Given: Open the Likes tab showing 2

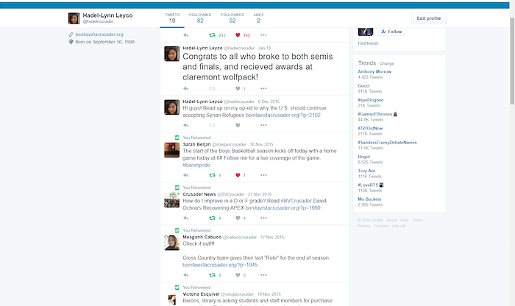Looking at the screenshot, I should pyautogui.click(x=258, y=18).
